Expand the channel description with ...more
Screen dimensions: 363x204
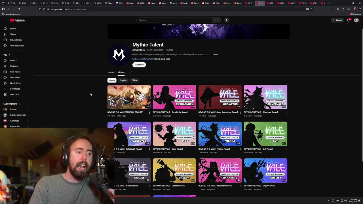[x=214, y=54]
